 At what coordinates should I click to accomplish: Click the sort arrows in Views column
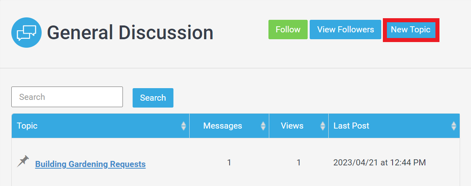pos(323,126)
